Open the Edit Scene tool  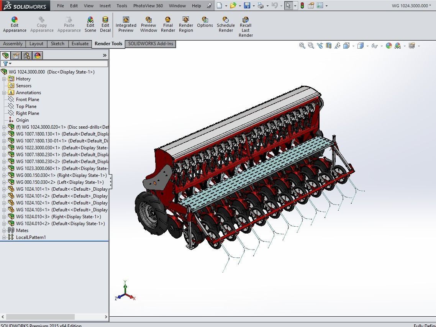[x=90, y=25]
